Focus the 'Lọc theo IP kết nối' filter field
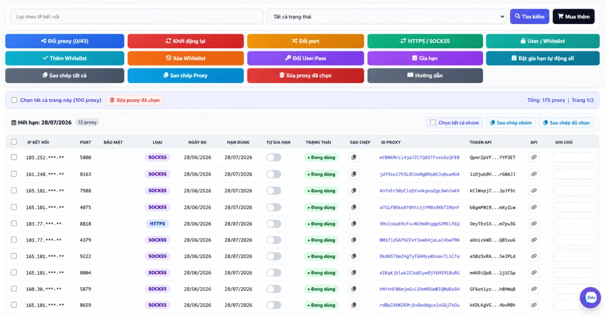The width and height of the screenshot is (605, 317). (x=137, y=17)
